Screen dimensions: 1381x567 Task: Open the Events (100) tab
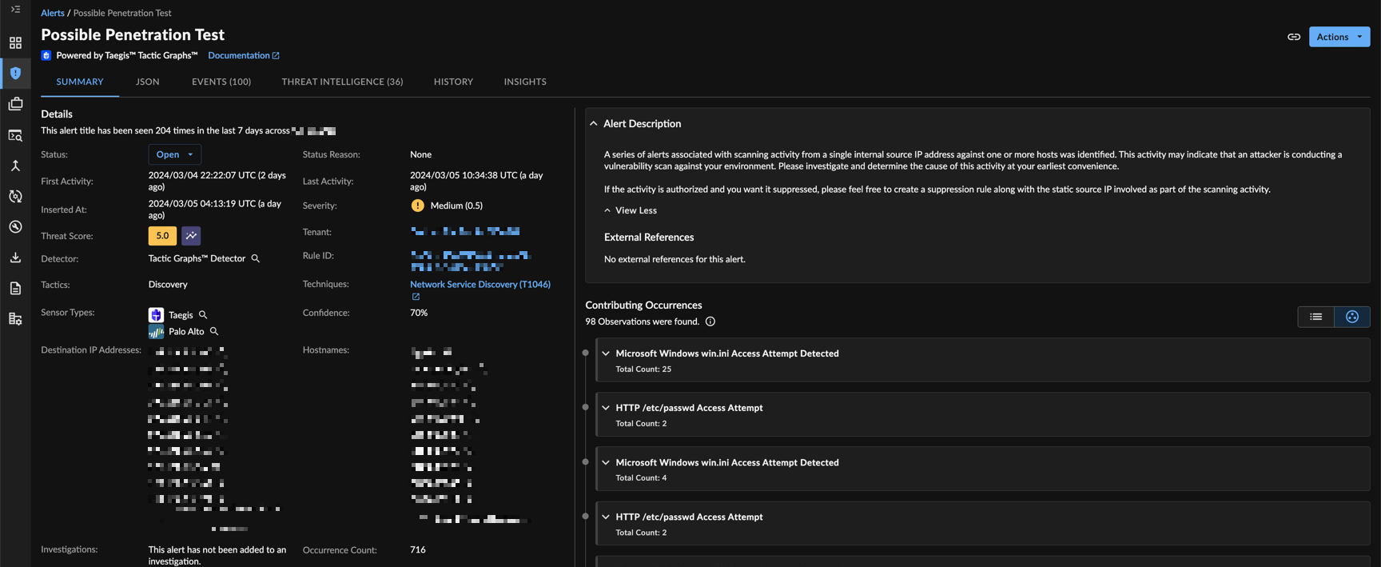click(x=221, y=82)
